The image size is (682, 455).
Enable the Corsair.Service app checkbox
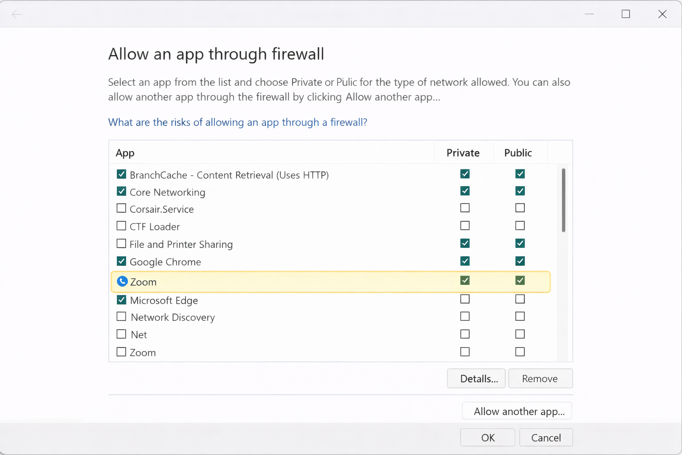point(121,208)
